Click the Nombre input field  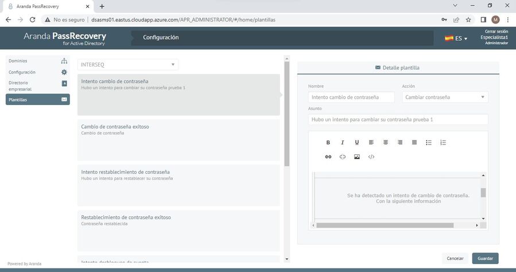[351, 97]
